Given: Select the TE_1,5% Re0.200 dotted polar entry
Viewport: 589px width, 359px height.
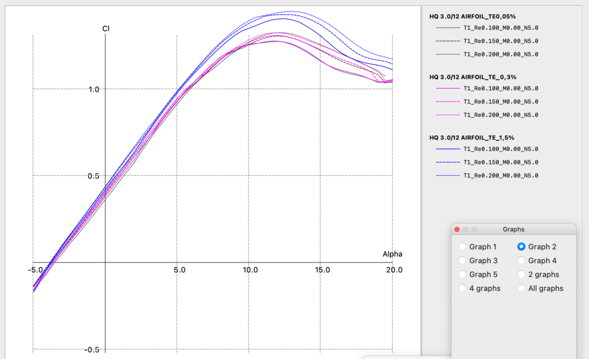Looking at the screenshot, I should pyautogui.click(x=500, y=175).
